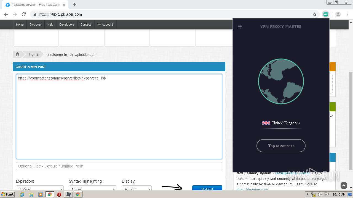Open Internet Explorer from the taskbar
353x198 pixels.
22,194
